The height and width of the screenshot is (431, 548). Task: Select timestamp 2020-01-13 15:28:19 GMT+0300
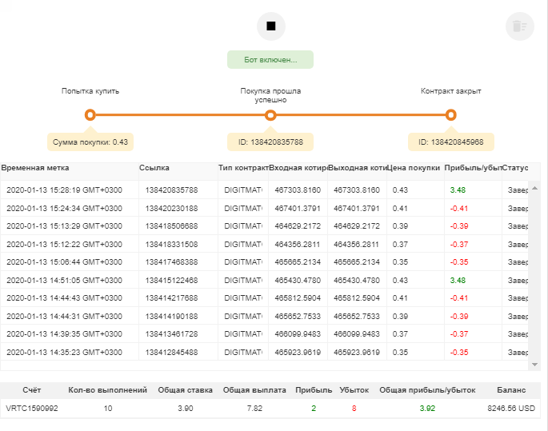pos(64,190)
